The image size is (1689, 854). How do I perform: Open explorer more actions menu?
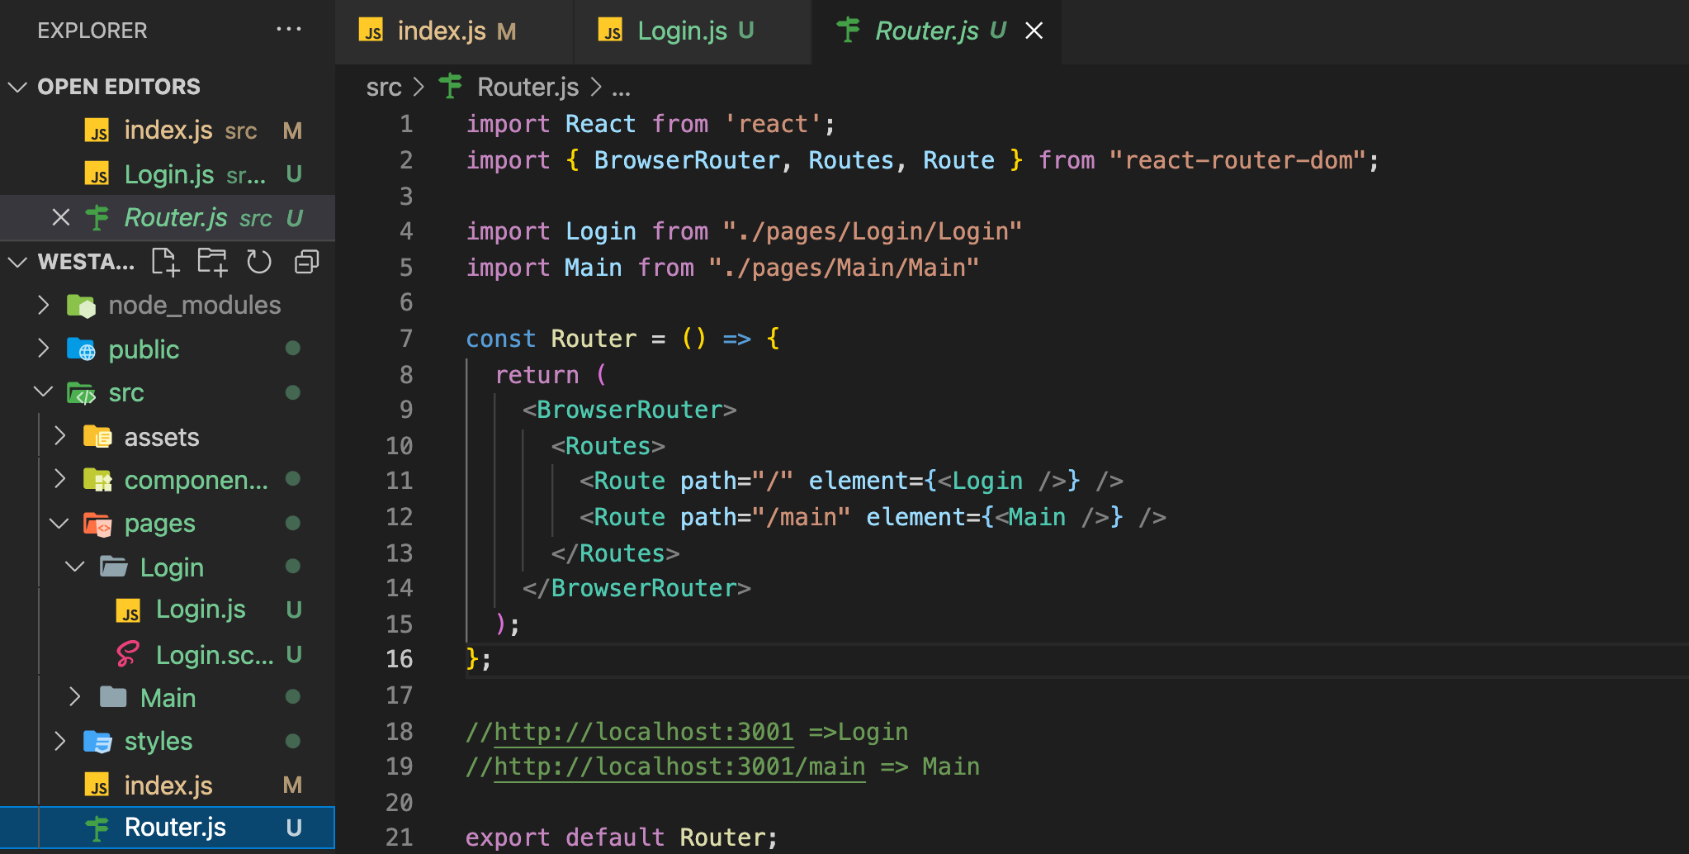[288, 30]
